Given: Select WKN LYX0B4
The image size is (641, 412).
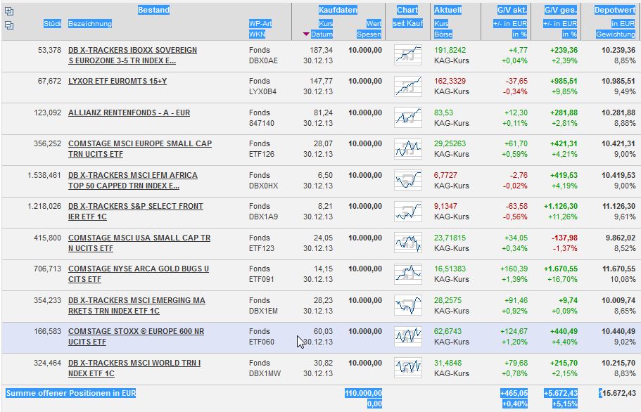Looking at the screenshot, I should point(262,91).
